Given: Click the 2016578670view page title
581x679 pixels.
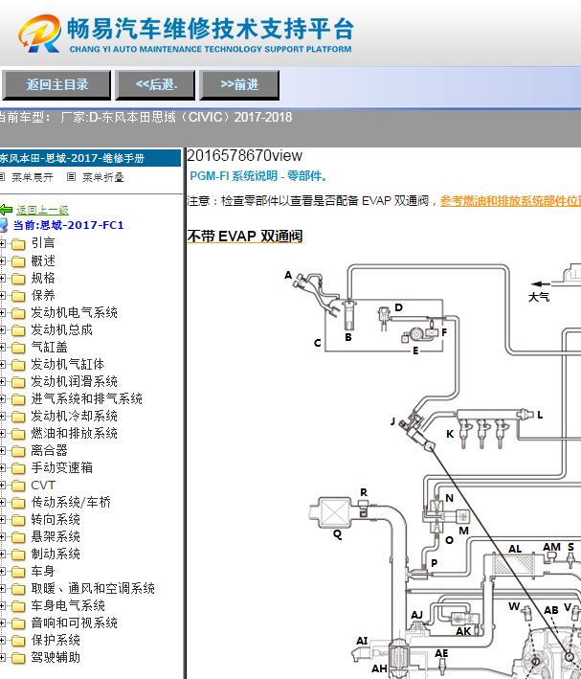Looking at the screenshot, I should 245,155.
